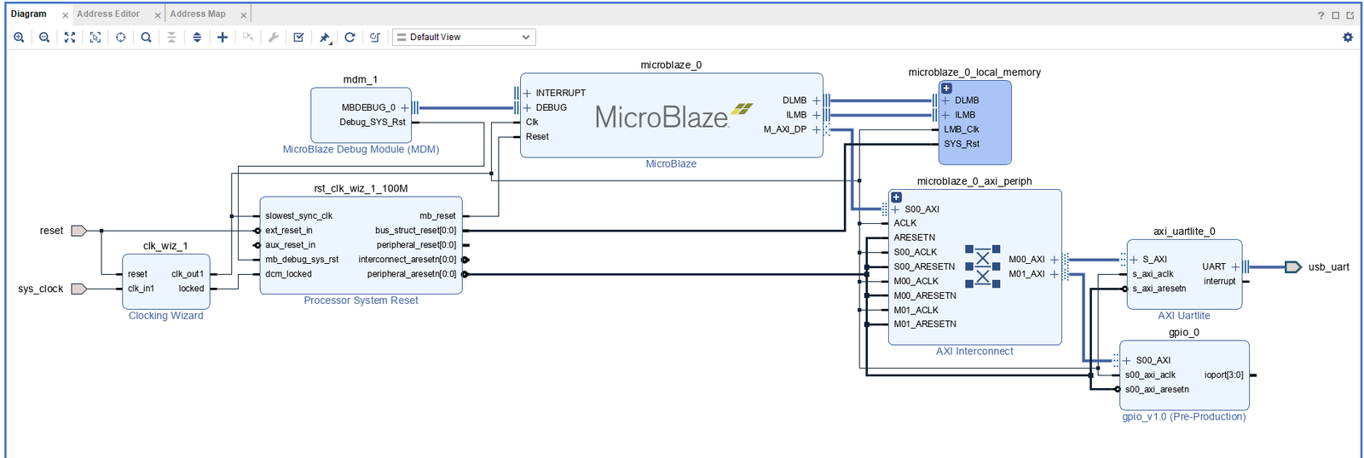The image size is (1364, 458).
Task: Open the Default View dropdown
Action: 464,37
